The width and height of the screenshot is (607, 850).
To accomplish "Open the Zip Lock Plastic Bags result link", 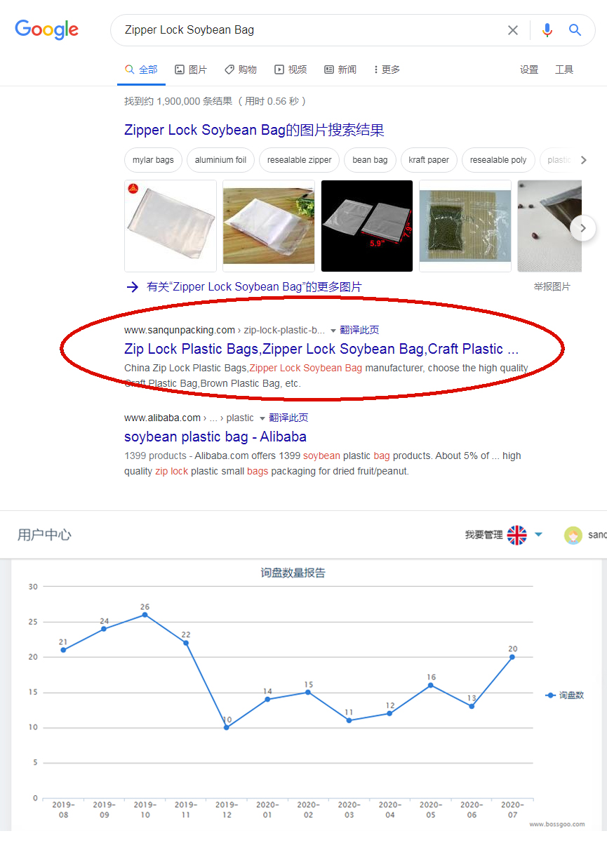I will coord(321,349).
